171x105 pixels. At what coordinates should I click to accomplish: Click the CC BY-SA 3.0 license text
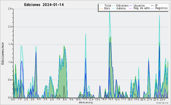[162, 103]
